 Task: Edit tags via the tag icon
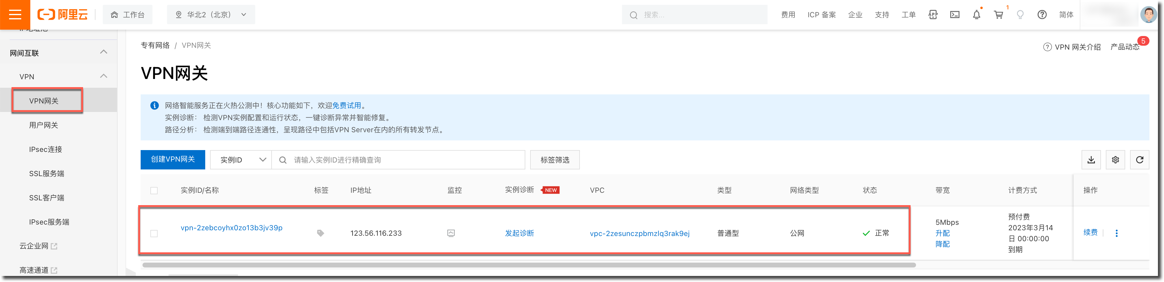pos(320,233)
